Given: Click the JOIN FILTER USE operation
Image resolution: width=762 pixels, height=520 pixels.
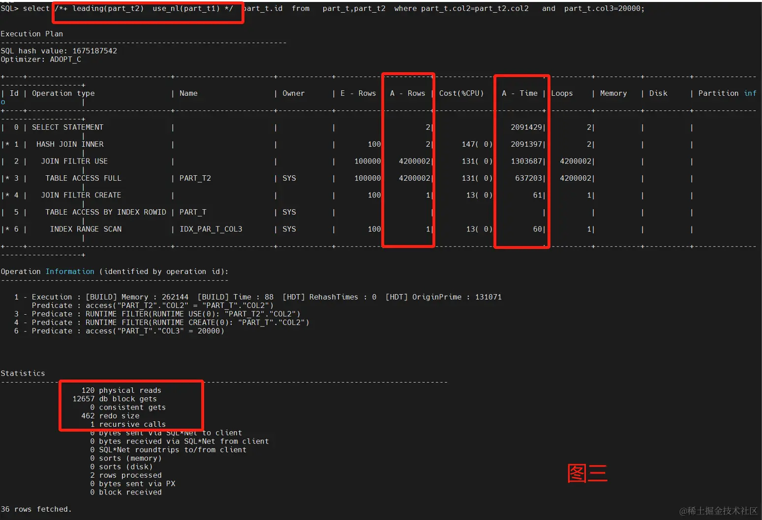Looking at the screenshot, I should pos(74,161).
